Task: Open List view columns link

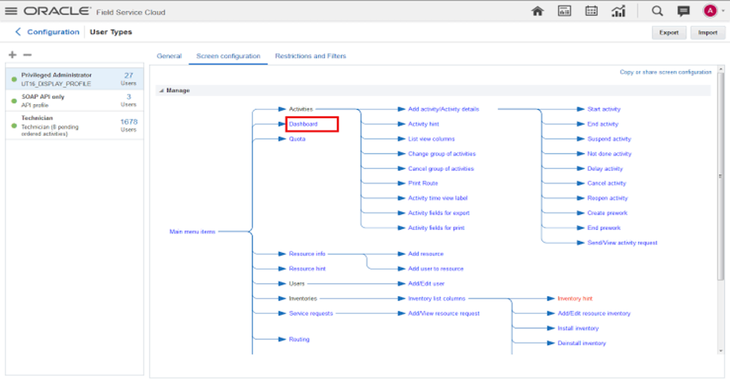Action: point(431,139)
